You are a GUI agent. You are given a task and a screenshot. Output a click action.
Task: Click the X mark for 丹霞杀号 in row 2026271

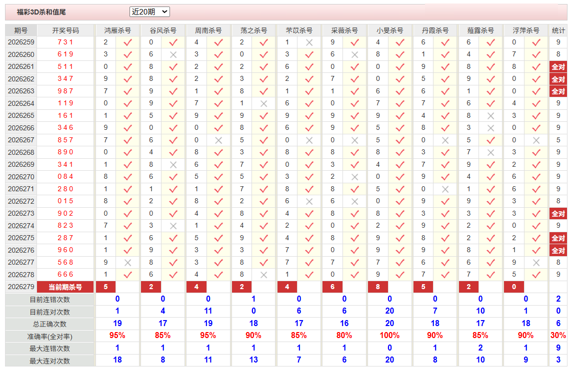445,189
